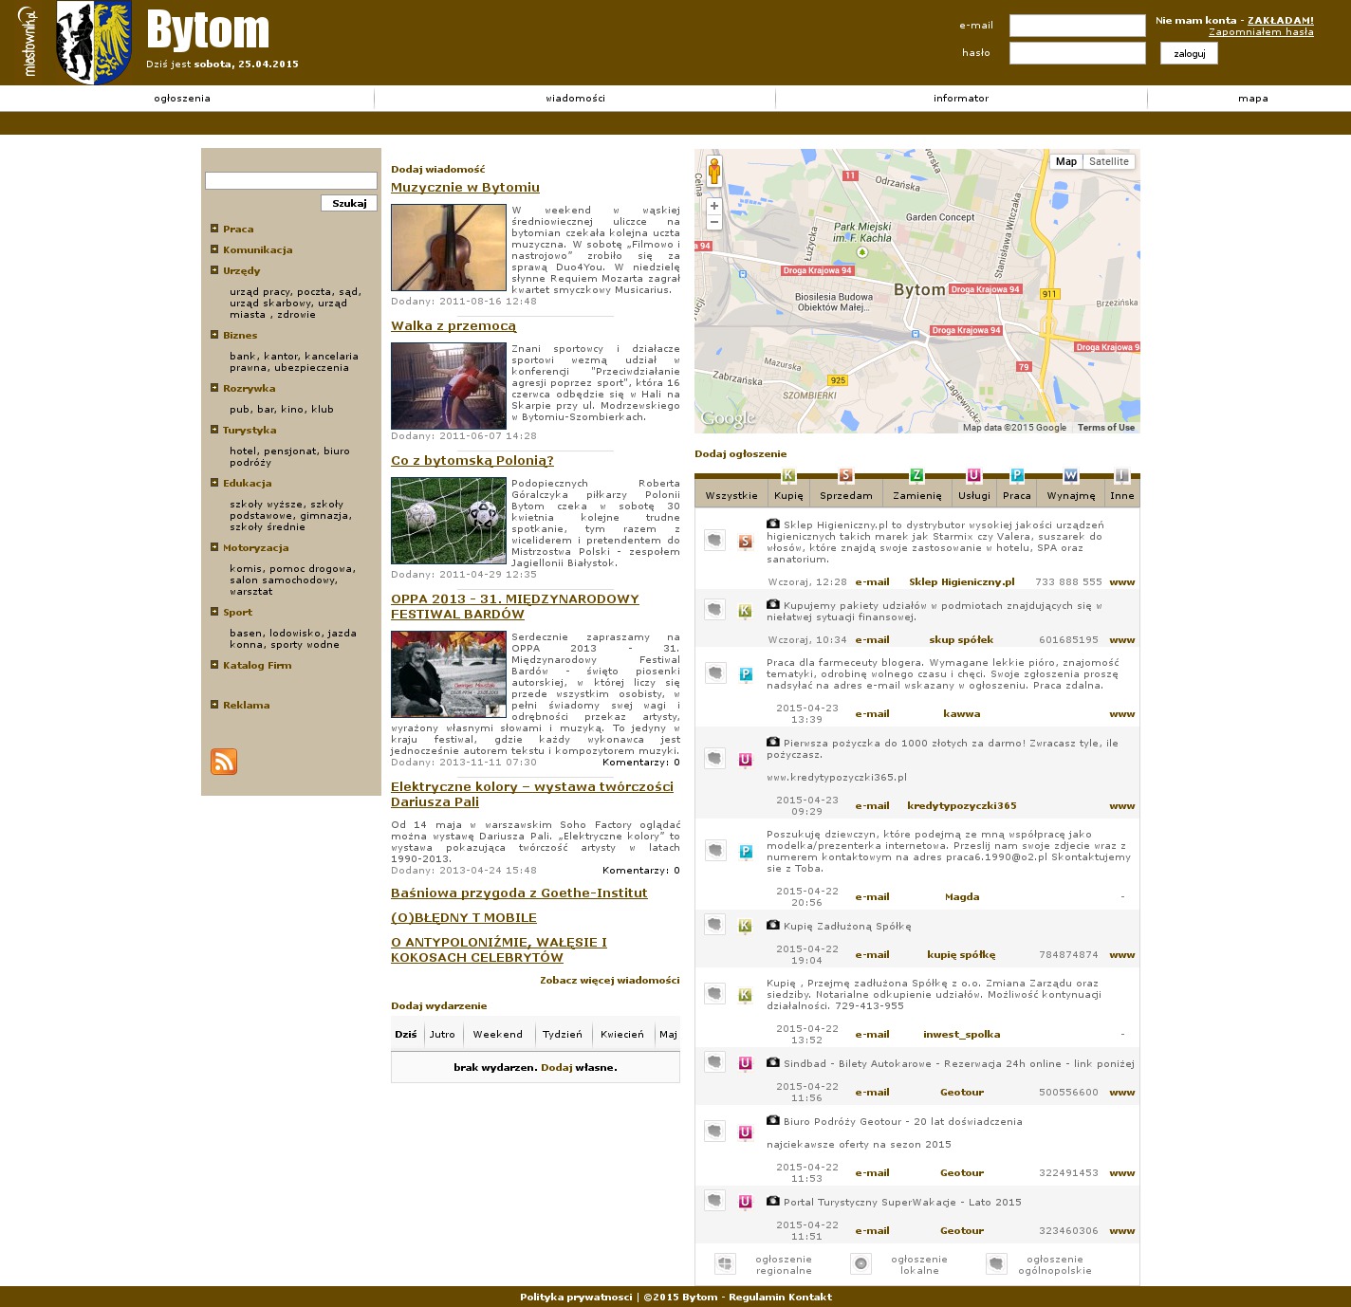Viewport: 1351px width, 1307px height.
Task: Select the regional listings icon
Action: point(725,1263)
